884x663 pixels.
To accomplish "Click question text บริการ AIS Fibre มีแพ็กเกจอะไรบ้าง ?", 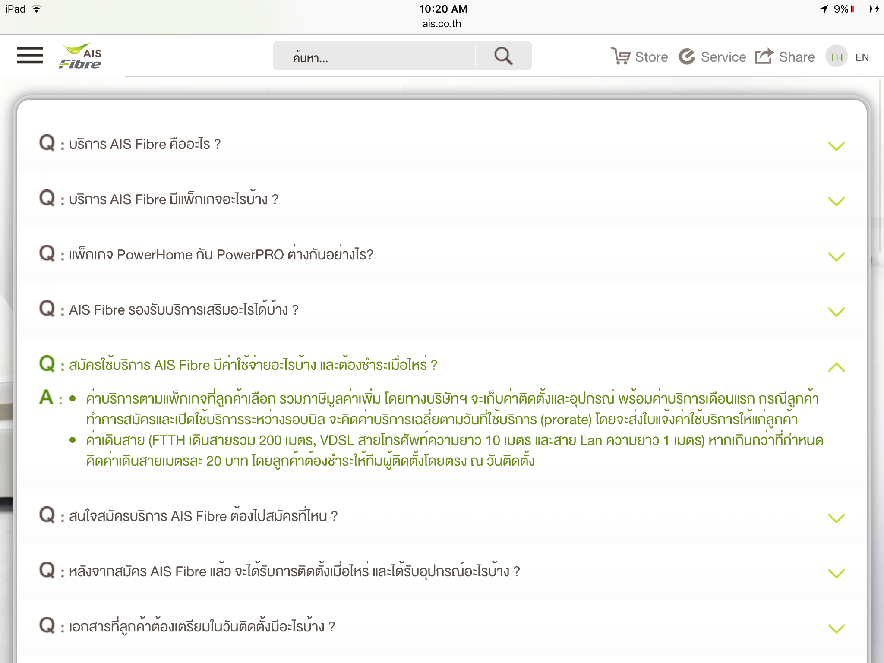I will tap(174, 198).
